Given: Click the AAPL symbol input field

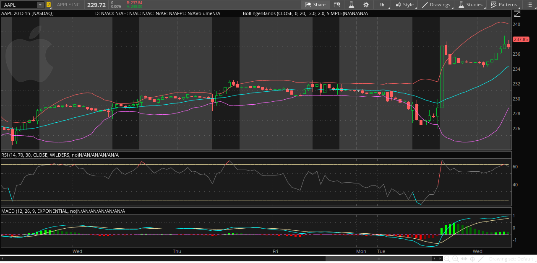Looking at the screenshot, I should 19,5.
